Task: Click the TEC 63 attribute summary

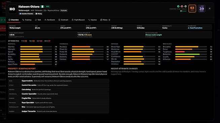Action: click(x=32, y=41)
